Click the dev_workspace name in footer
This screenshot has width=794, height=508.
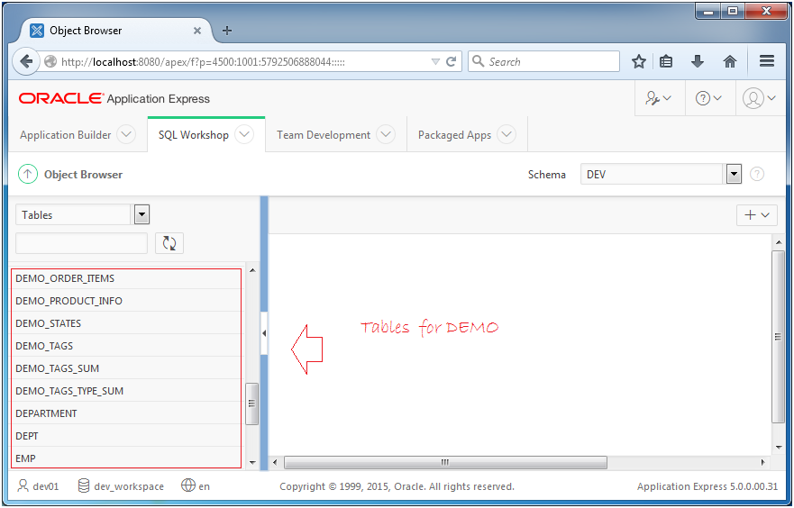pos(129,486)
